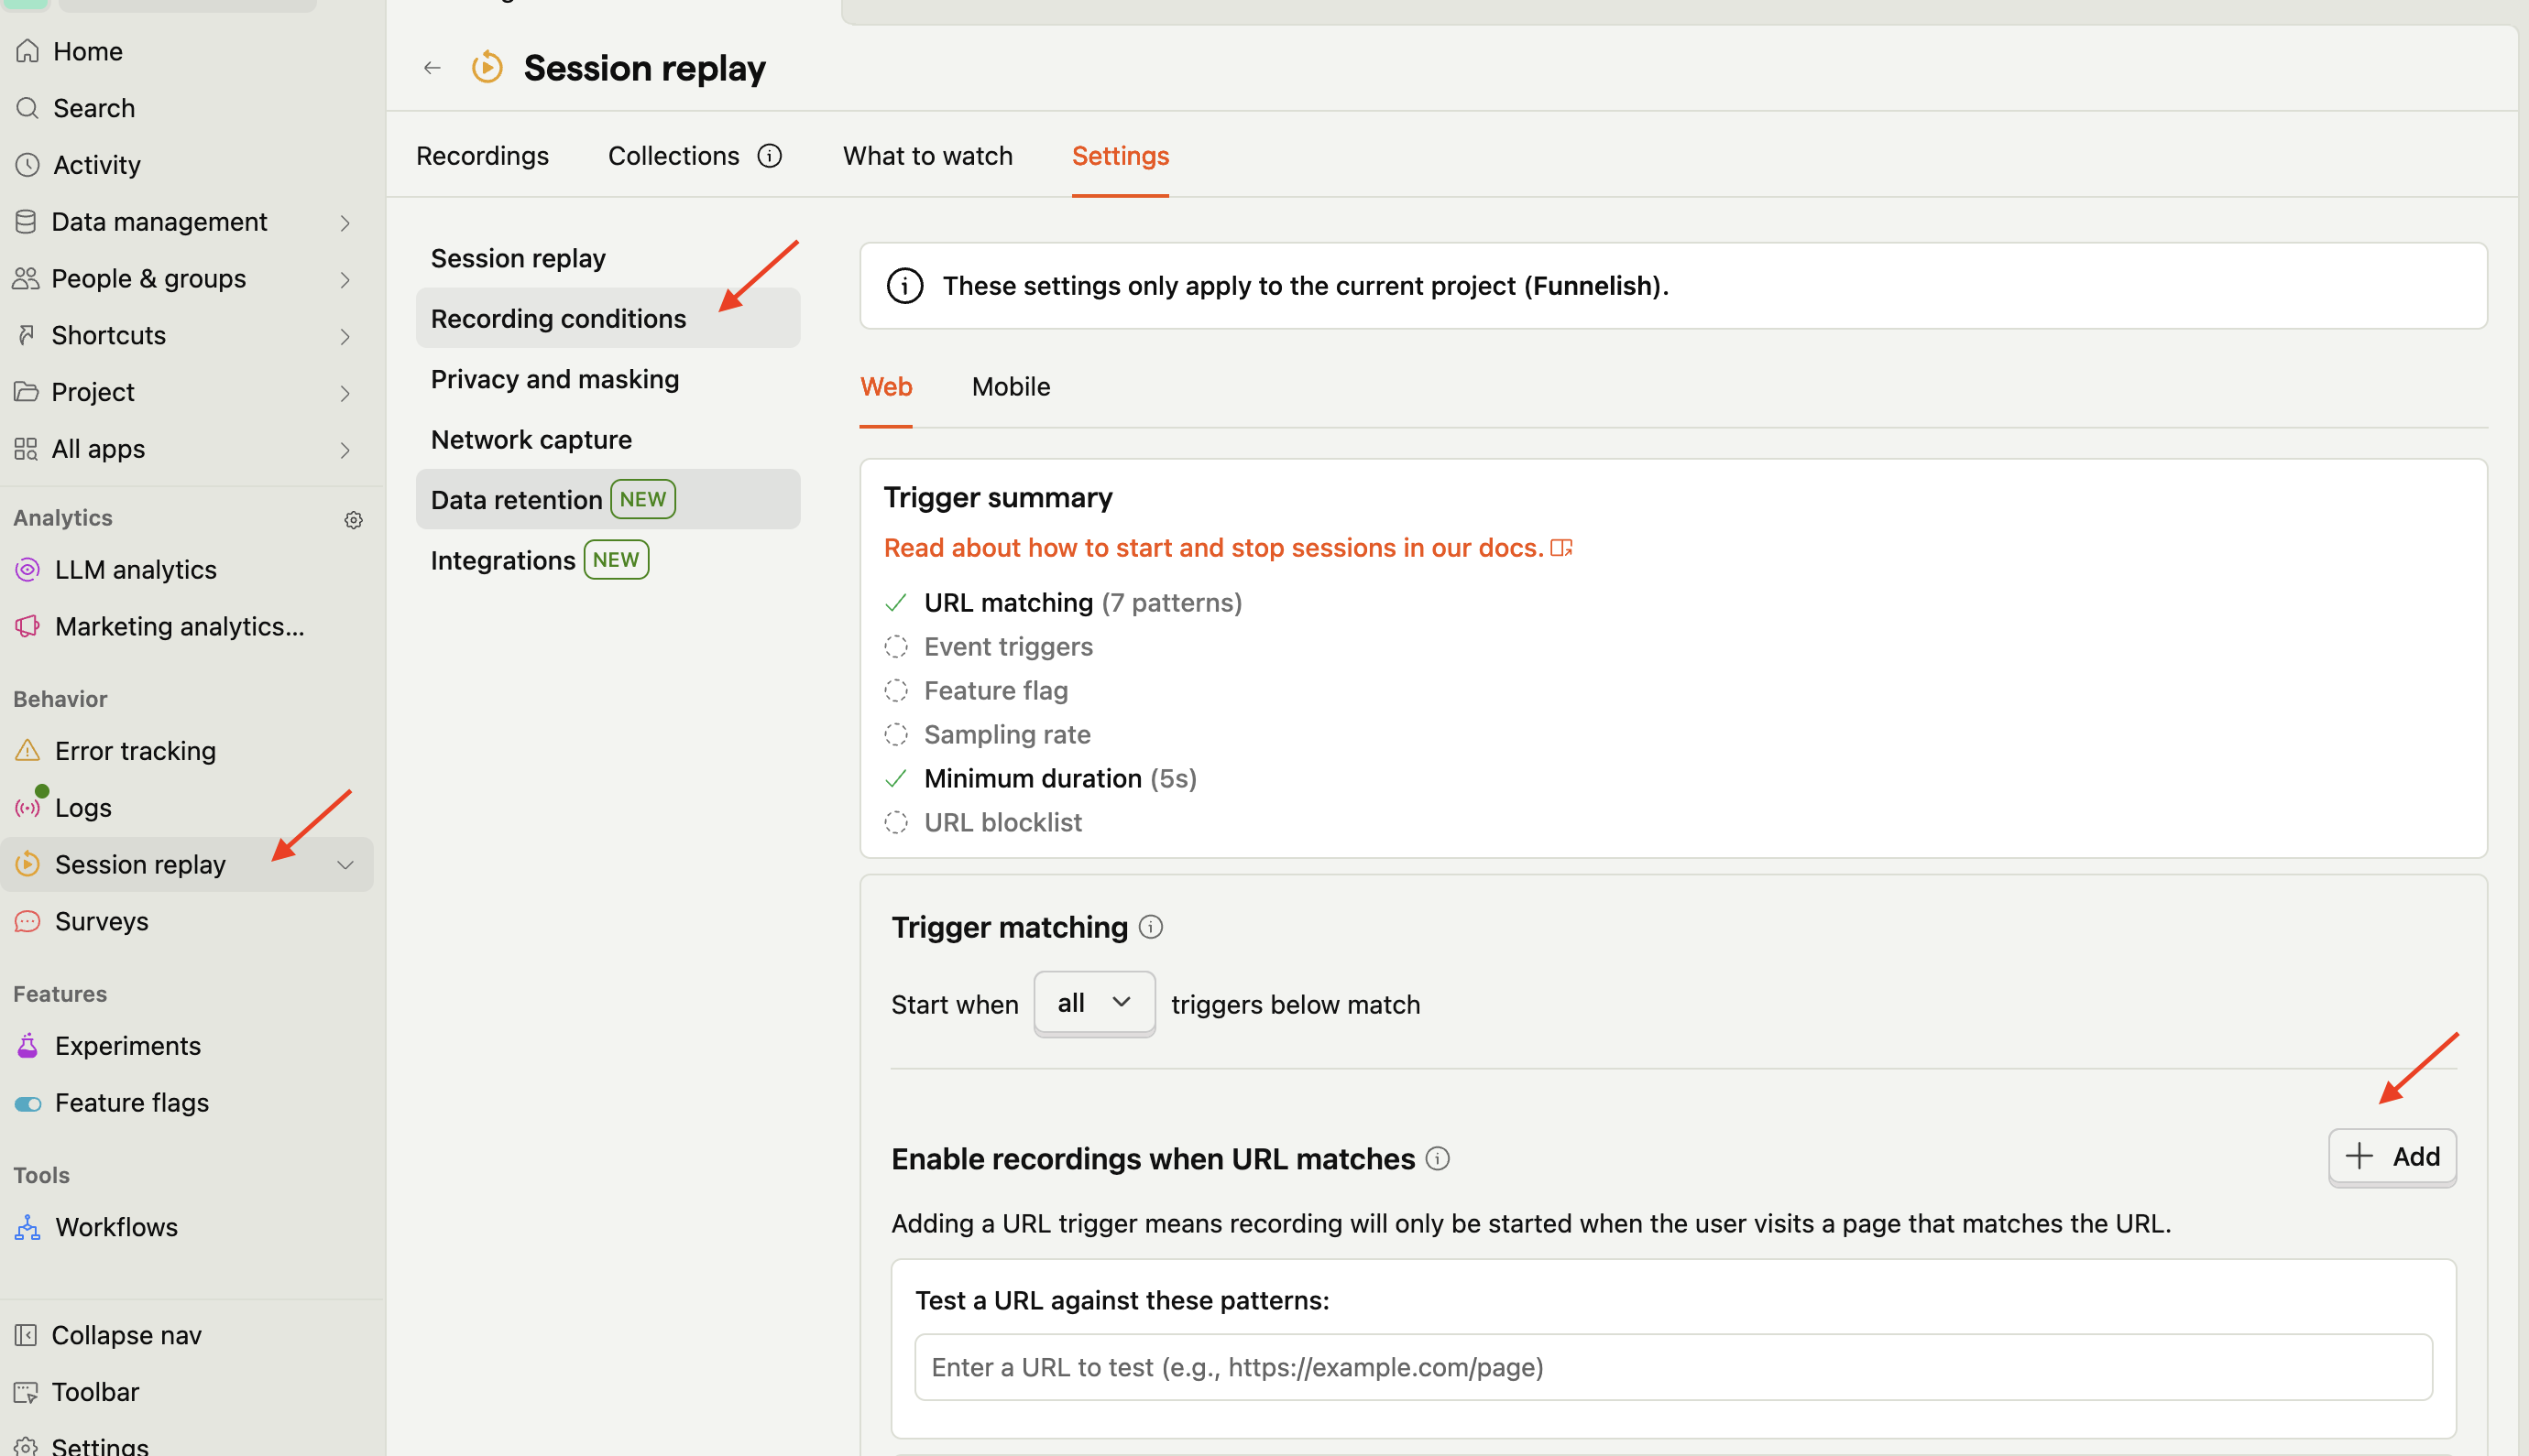Open Toolbar from the sidebar
Screen dimensions: 2529x1456
(95, 1392)
